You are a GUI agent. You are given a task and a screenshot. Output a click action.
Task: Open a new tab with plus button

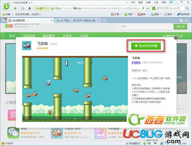coord(104,20)
